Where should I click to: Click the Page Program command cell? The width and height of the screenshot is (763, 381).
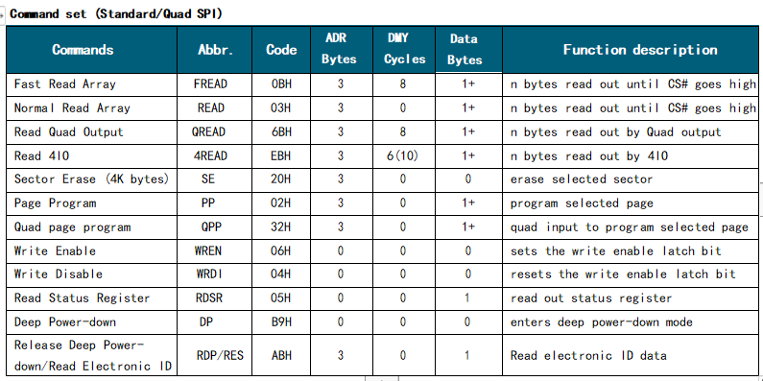pyautogui.click(x=92, y=203)
